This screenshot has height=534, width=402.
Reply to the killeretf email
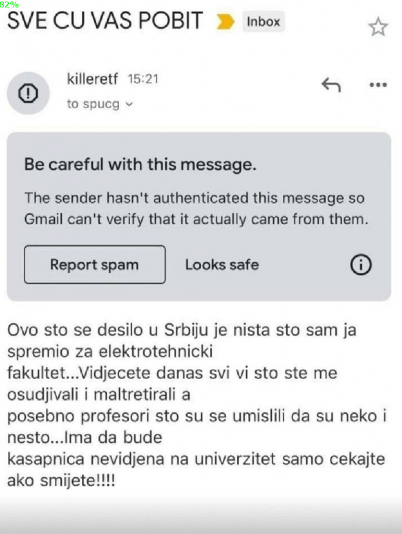tap(331, 85)
